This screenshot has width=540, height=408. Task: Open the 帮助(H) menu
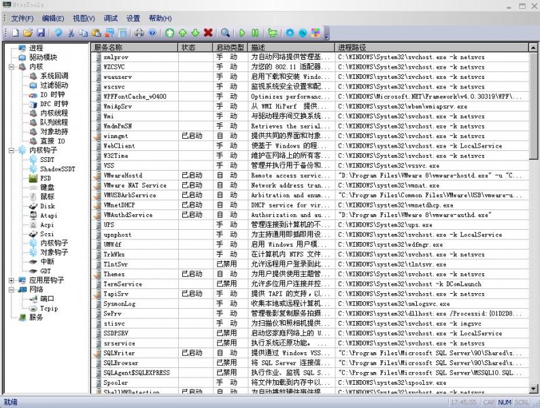[160, 18]
